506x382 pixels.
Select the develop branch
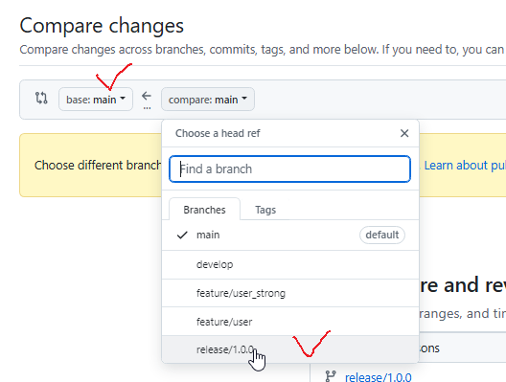(x=290, y=264)
